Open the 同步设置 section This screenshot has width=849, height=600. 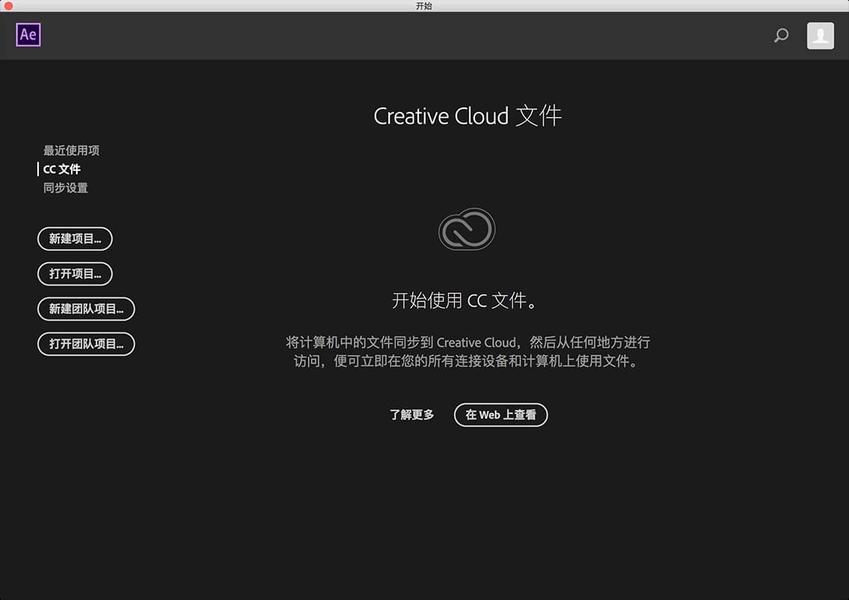66,188
